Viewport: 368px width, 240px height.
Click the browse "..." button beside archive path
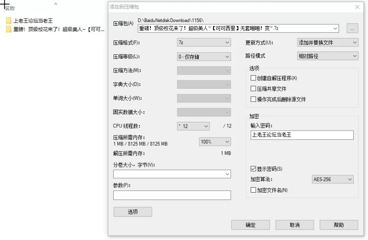[x=352, y=29]
